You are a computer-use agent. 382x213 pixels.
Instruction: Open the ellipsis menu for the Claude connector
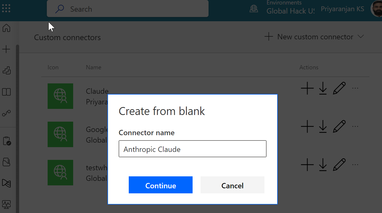pyautogui.click(x=355, y=88)
